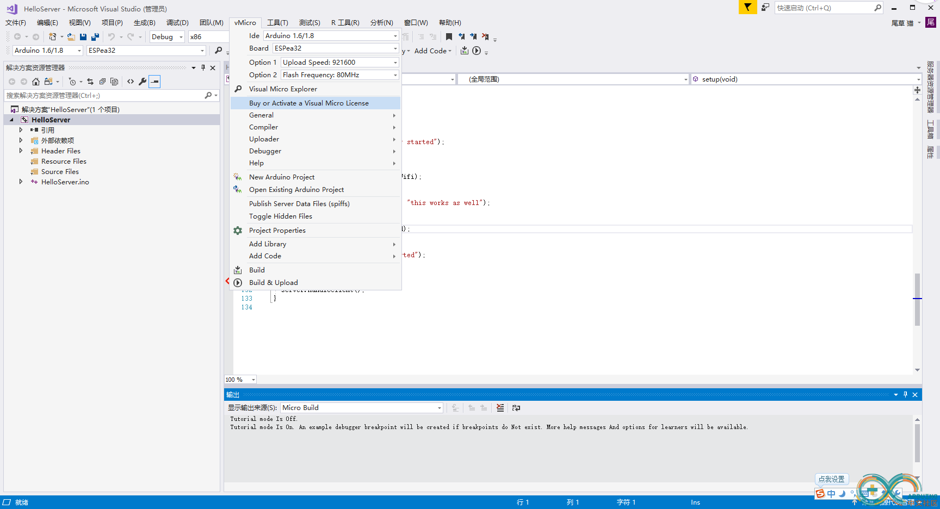Expand the HelloServer.ino tree node
940x509 pixels.
[21, 182]
